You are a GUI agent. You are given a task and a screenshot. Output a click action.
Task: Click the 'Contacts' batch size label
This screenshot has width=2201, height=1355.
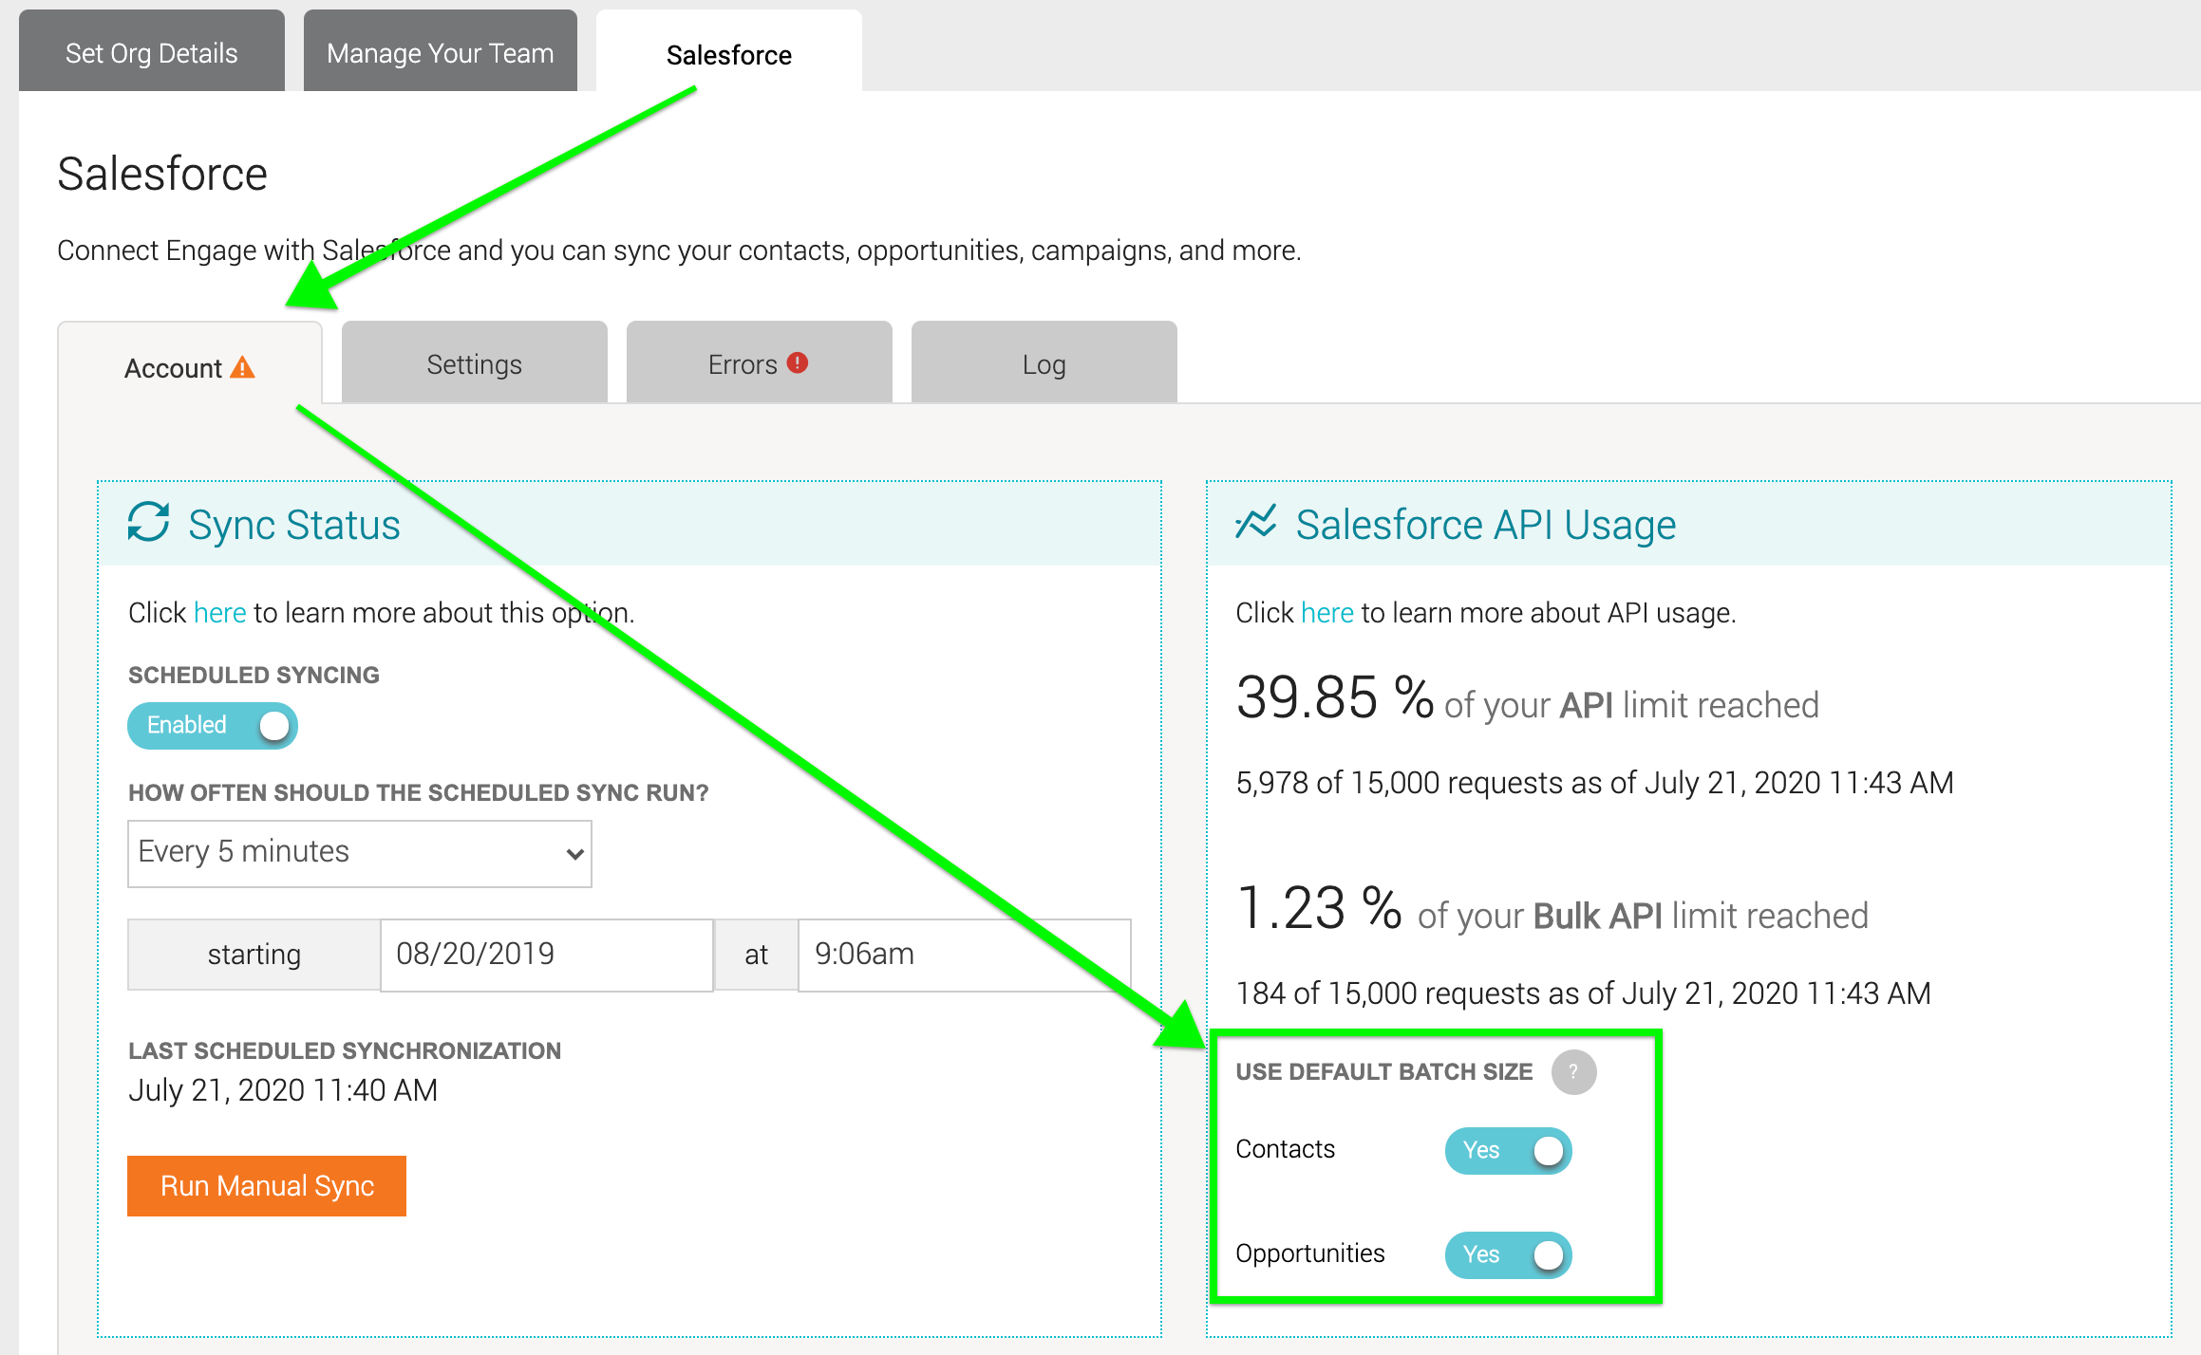pyautogui.click(x=1286, y=1150)
